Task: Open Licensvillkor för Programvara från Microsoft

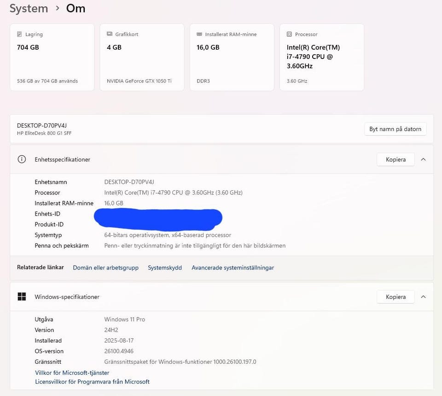Action: pos(92,382)
